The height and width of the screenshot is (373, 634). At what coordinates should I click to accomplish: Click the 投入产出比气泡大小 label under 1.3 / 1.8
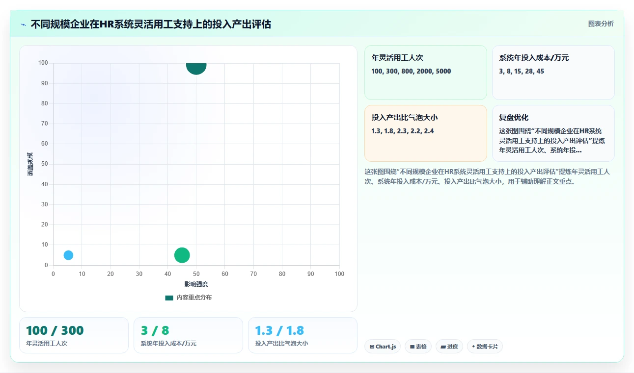[x=281, y=344]
